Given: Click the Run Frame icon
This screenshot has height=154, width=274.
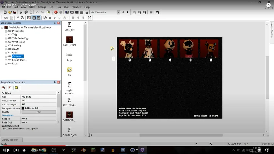Looking at the screenshot, I should point(145,12).
